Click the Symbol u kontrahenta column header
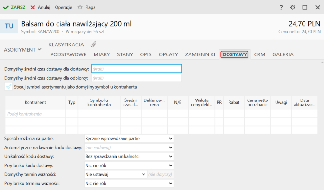Viewport: 324px width, 190px height. (x=99, y=102)
